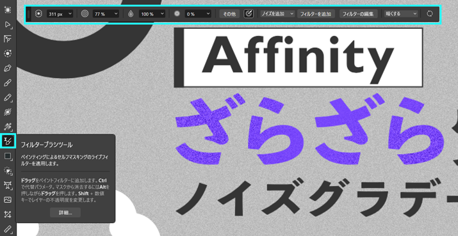Select the Crop tool icon
Viewport: 458px width, 236px height.
tap(8, 215)
